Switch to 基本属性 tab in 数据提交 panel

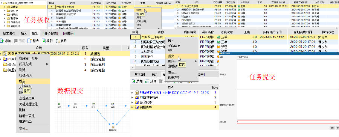(x=9, y=34)
